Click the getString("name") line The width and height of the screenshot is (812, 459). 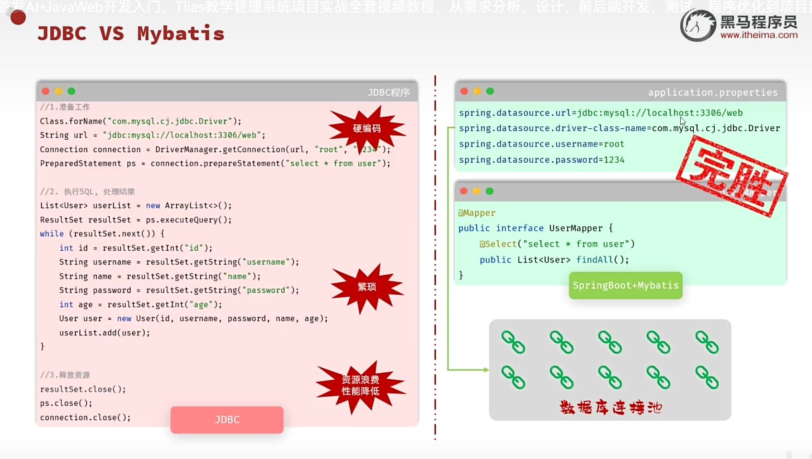(x=160, y=276)
